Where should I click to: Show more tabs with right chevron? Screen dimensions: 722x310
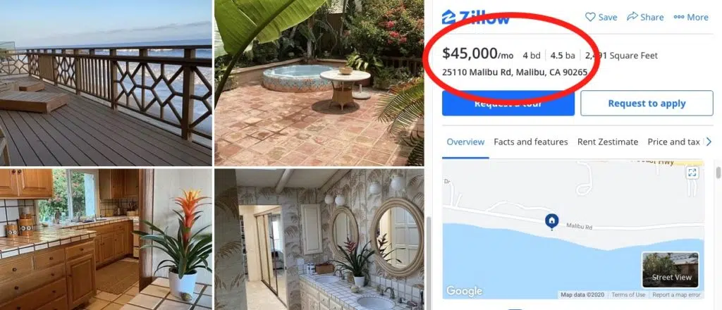(709, 142)
